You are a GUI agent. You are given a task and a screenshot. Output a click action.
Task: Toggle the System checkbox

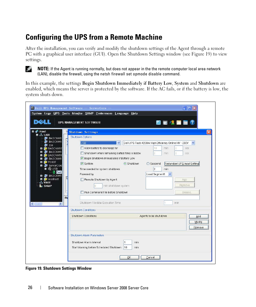pos(82,164)
